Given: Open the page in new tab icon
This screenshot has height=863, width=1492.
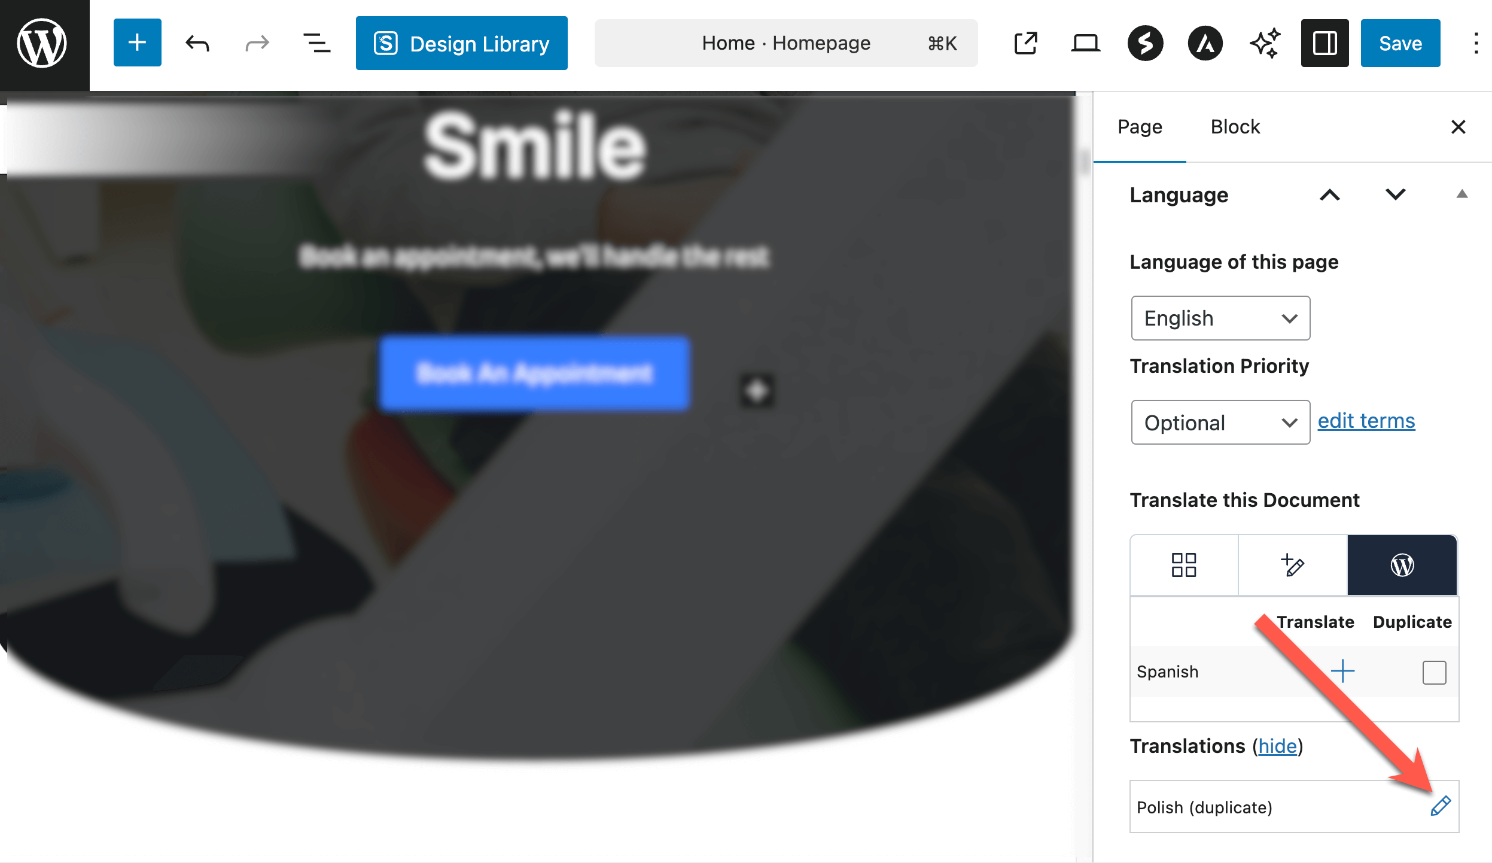Looking at the screenshot, I should pos(1025,43).
